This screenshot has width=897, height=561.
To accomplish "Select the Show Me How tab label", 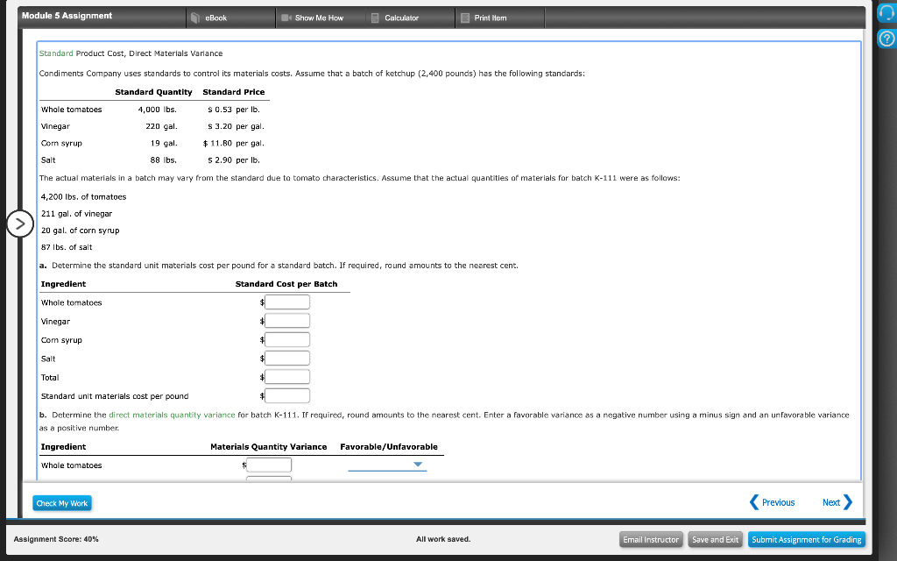I will pos(319,18).
